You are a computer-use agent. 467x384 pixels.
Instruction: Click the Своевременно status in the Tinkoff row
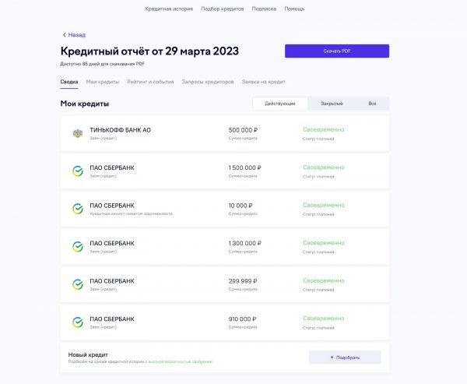coord(324,129)
